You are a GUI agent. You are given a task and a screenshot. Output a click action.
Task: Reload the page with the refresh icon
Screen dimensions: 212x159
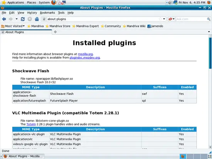coord(23,19)
